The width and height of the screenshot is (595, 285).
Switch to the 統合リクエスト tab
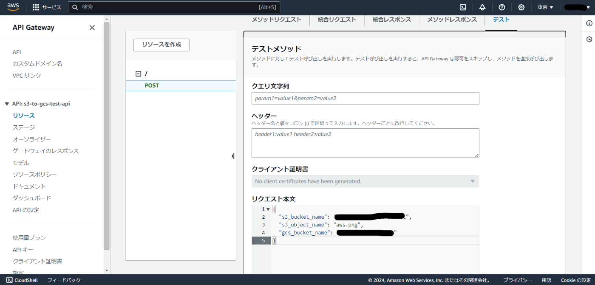point(337,20)
